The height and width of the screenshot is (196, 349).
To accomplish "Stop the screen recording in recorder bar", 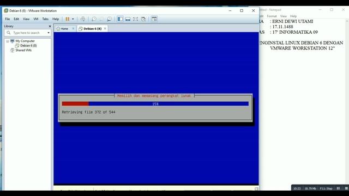I will tap(346, 188).
